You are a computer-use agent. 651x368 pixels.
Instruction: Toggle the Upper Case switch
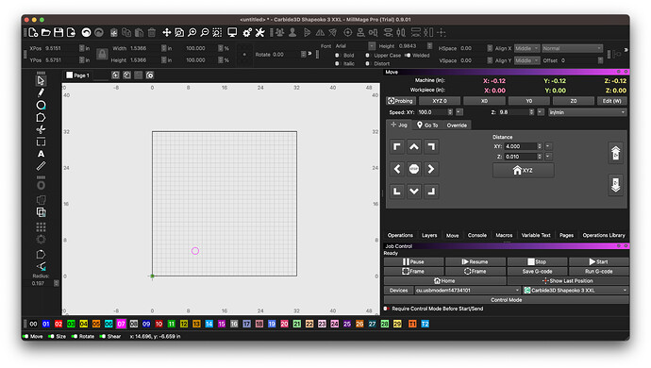coord(367,56)
